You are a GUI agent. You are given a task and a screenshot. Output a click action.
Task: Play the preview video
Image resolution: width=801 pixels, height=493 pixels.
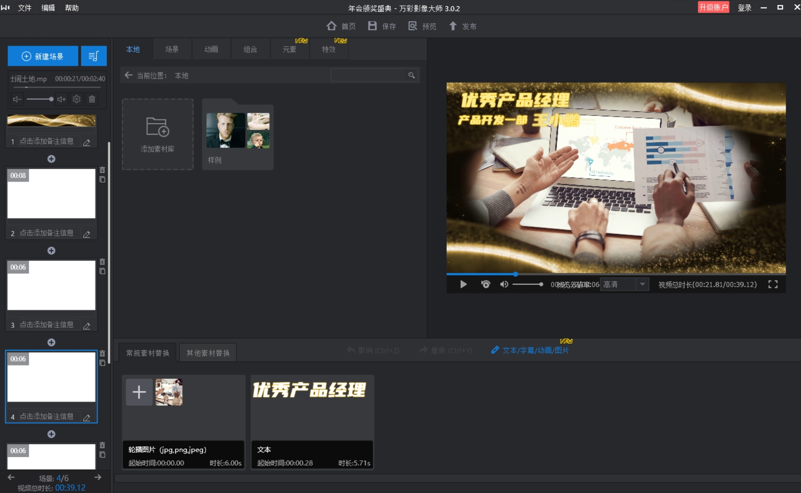click(463, 284)
